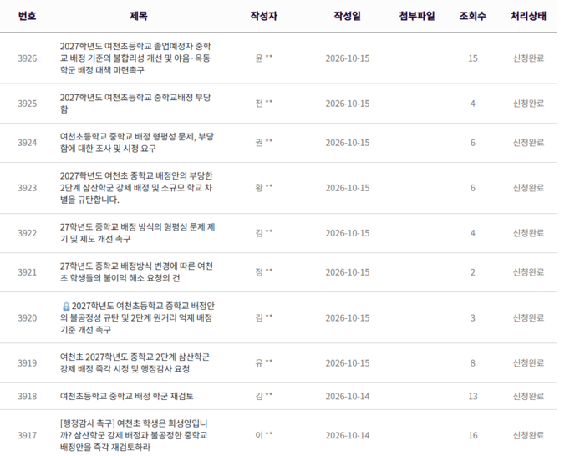Click author 전 ** in row 3925

click(264, 103)
